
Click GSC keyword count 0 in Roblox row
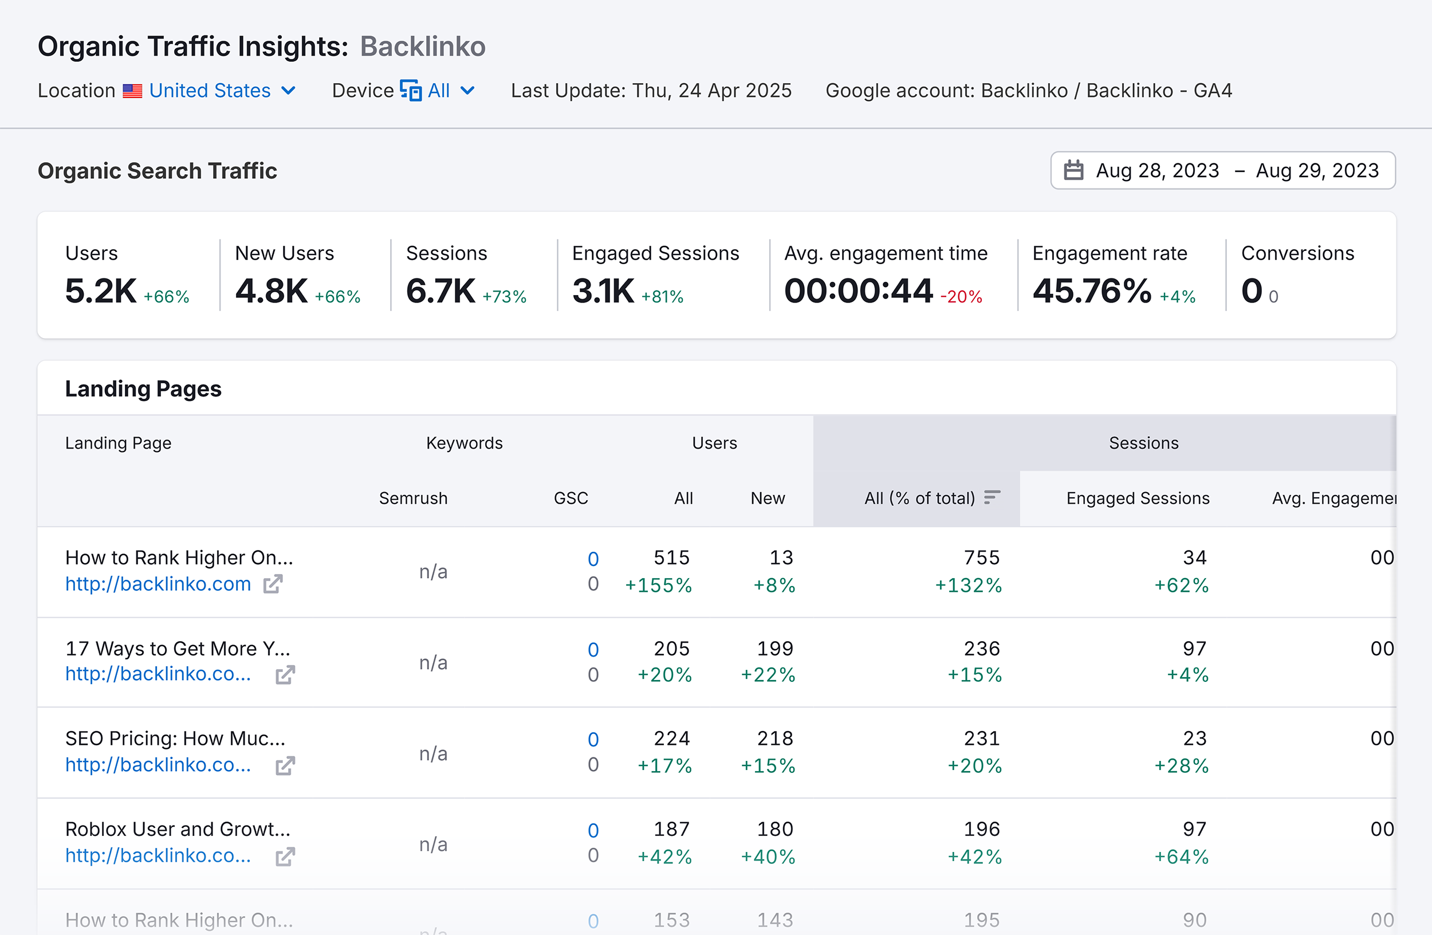[x=593, y=830]
